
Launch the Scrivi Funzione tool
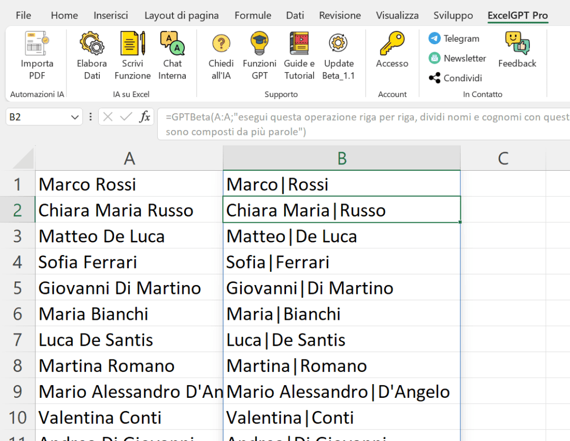pos(132,44)
